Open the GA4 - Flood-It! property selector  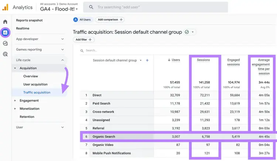pos(59,9)
